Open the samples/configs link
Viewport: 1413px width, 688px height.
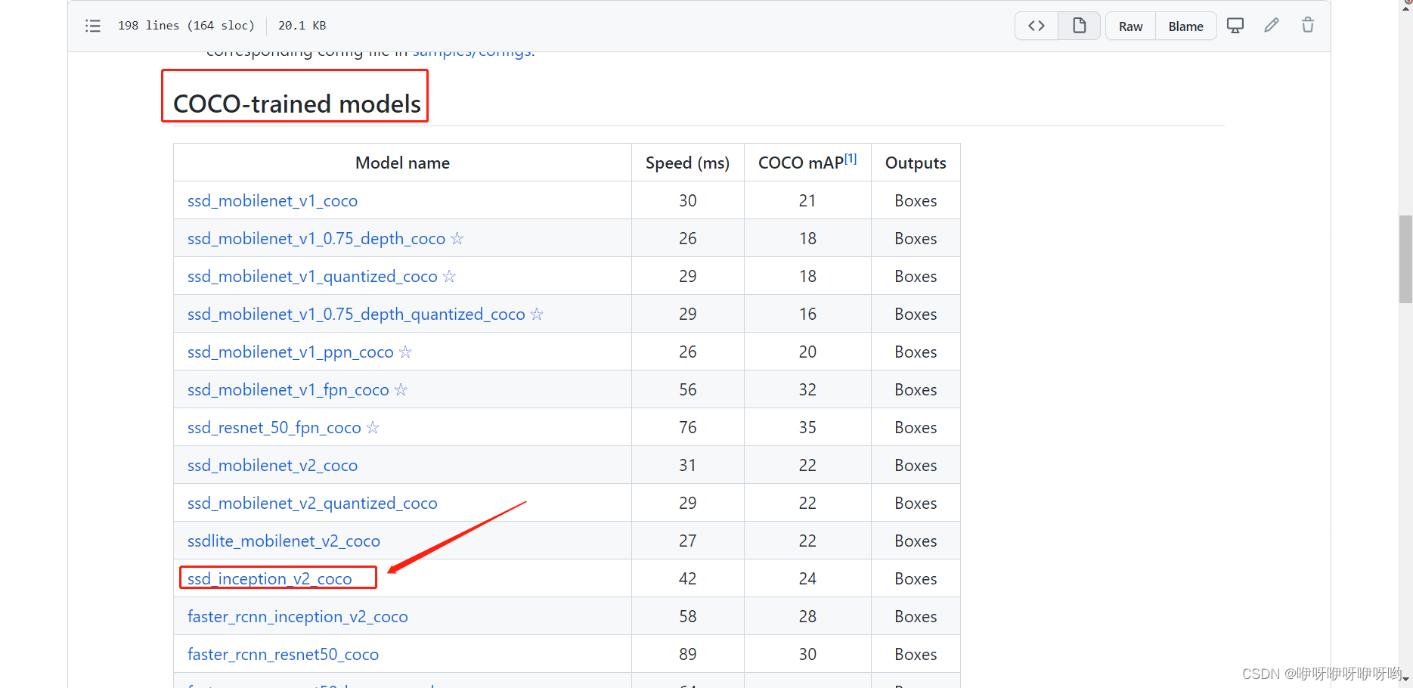pyautogui.click(x=473, y=53)
